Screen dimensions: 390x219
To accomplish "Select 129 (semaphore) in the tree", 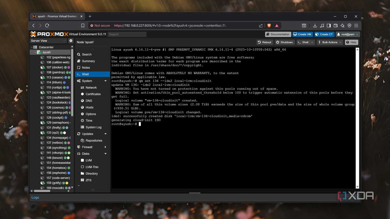I will (57, 123).
